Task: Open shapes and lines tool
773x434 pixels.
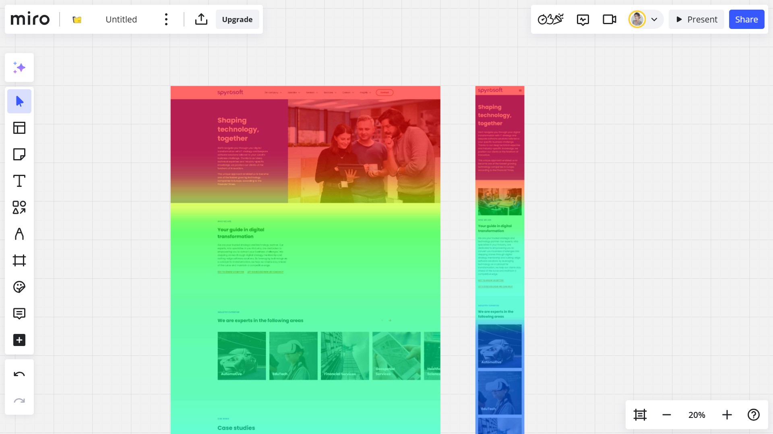Action: (19, 207)
